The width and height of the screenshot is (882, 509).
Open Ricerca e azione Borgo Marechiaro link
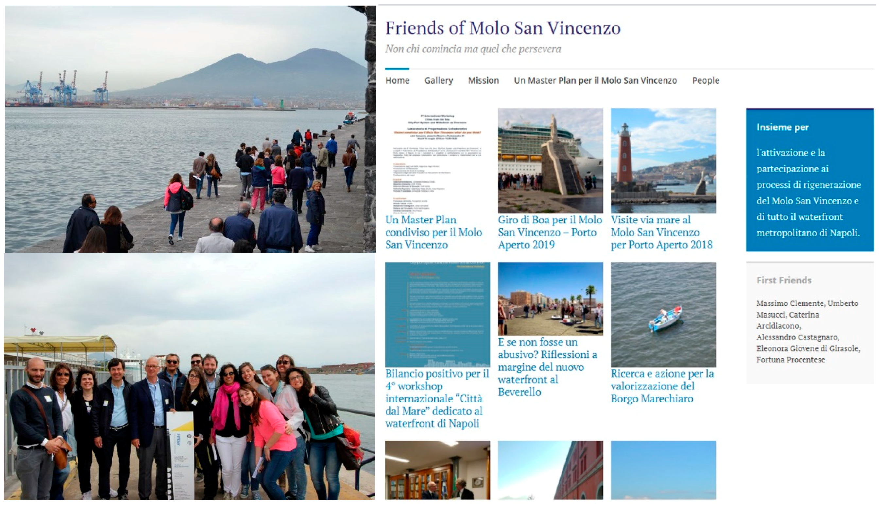coord(662,386)
